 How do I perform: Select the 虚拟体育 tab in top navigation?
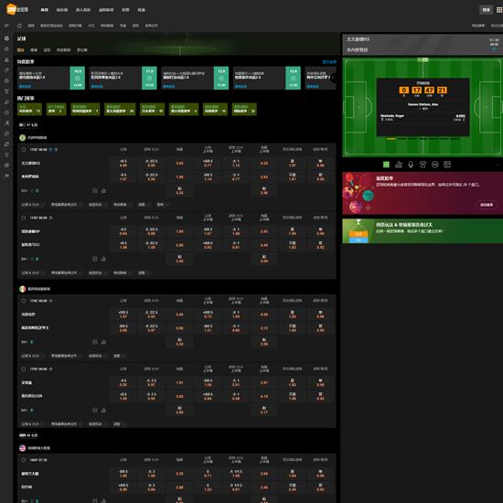(x=106, y=10)
